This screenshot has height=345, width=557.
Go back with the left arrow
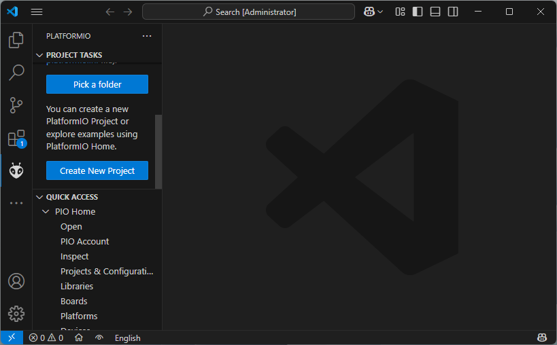click(x=109, y=12)
